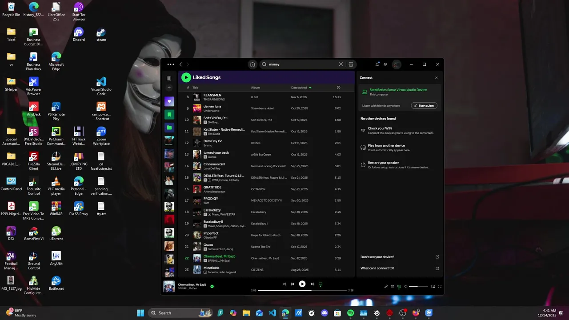Open Discord from the taskbar
The height and width of the screenshot is (320, 569).
click(x=325, y=313)
